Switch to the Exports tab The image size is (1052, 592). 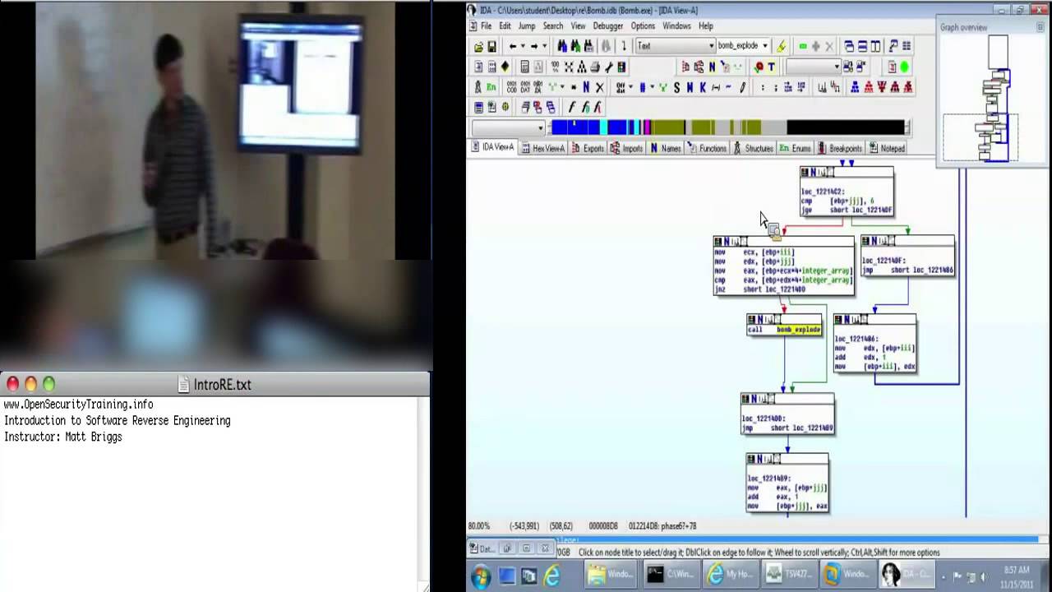pyautogui.click(x=588, y=149)
